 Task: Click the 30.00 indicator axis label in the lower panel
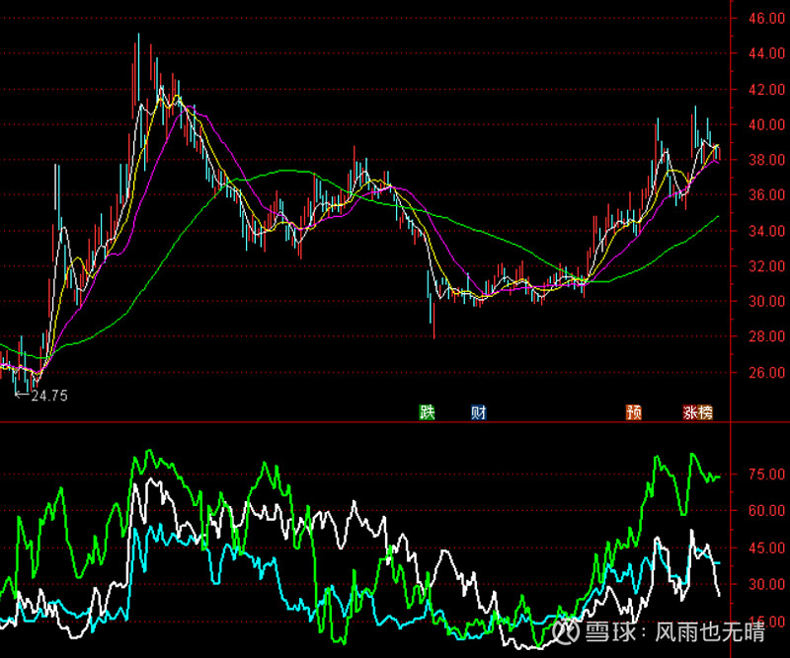tap(766, 584)
